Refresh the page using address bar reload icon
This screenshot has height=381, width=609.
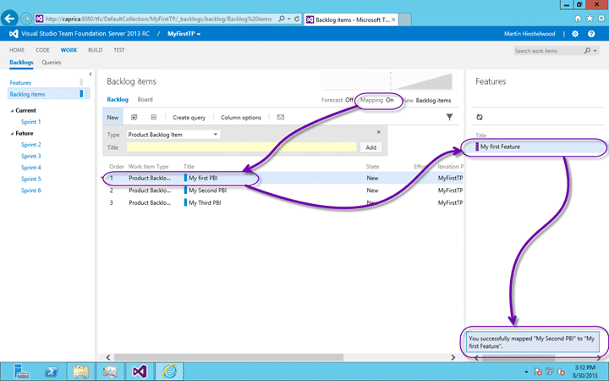point(297,19)
